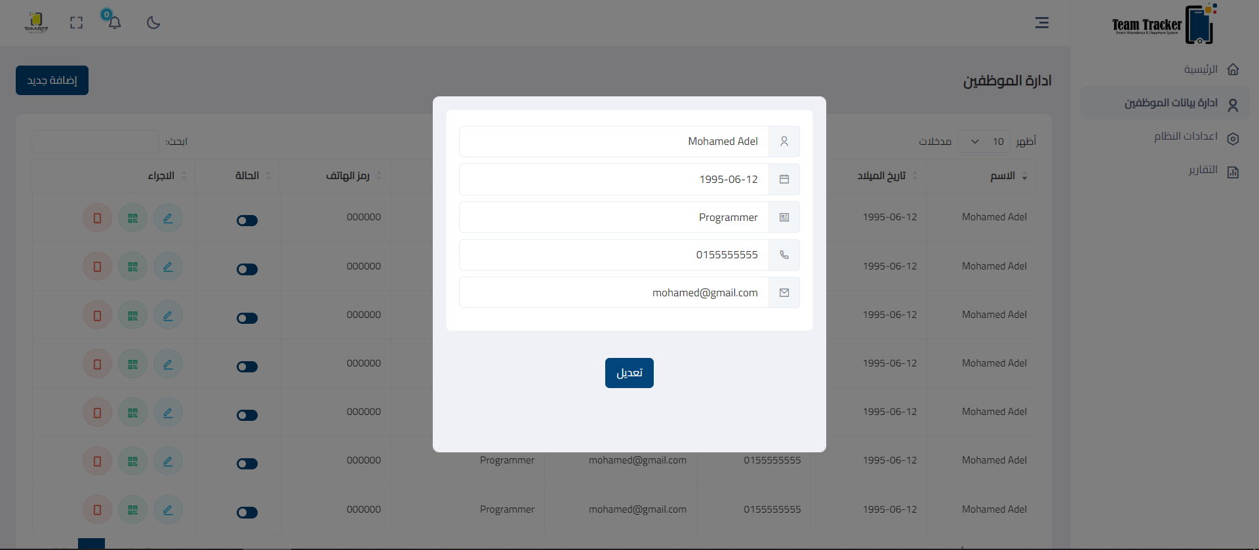Edit the third employee row with the pencil icon
Viewport: 1259px width, 550px height.
pyautogui.click(x=168, y=315)
